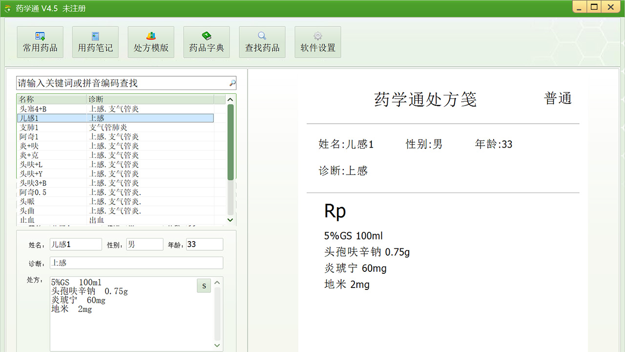The image size is (625, 352).
Task: Click inside the 姓名 name field
Action: [x=75, y=244]
